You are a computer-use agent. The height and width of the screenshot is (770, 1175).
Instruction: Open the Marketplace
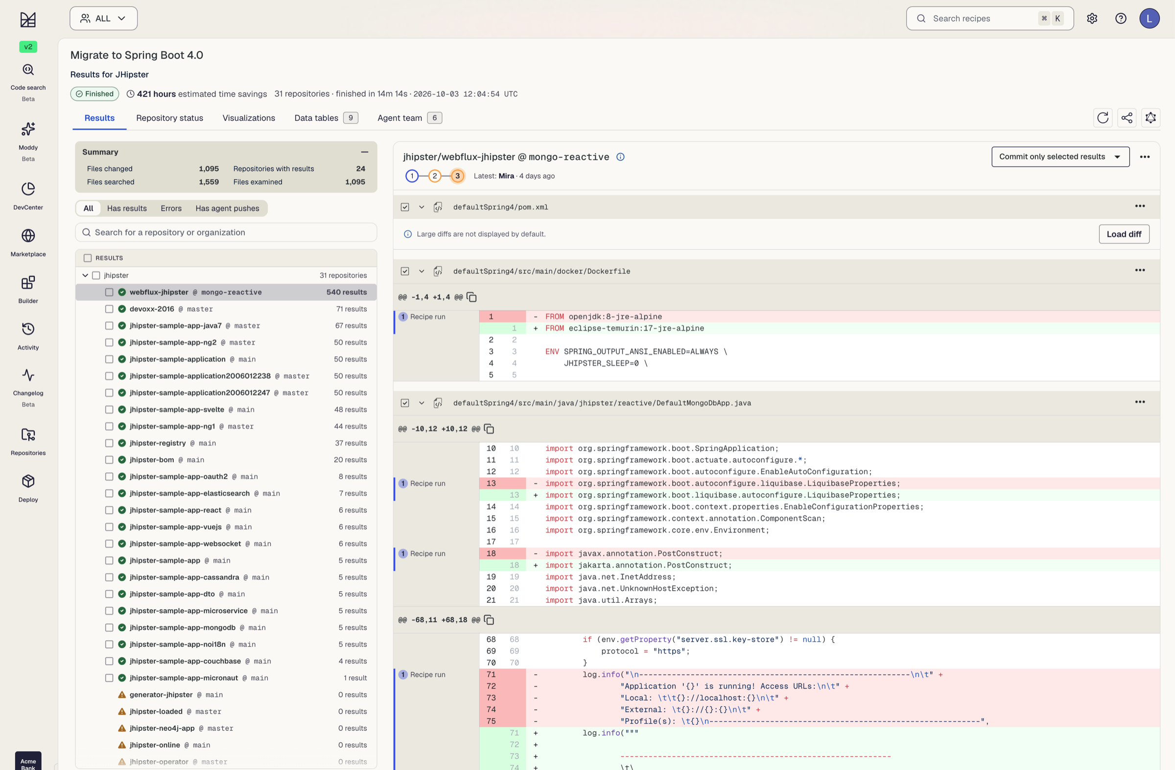pos(28,243)
